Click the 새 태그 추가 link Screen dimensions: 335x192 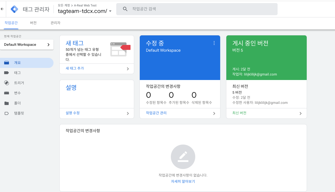(75, 68)
